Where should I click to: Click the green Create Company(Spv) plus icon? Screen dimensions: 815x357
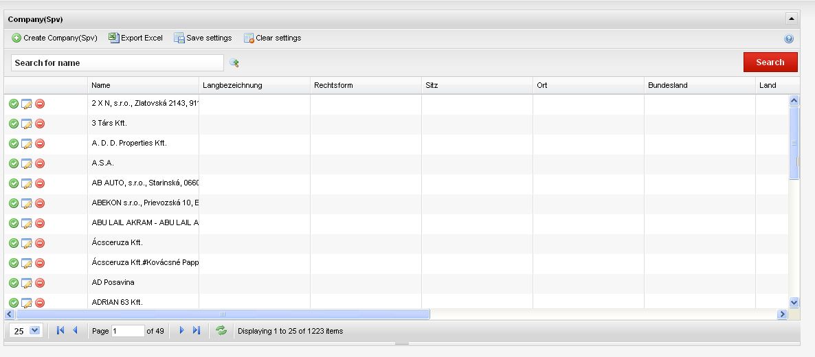click(x=16, y=38)
